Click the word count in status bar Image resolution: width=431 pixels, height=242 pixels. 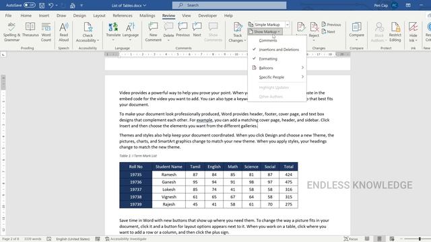(x=33, y=239)
